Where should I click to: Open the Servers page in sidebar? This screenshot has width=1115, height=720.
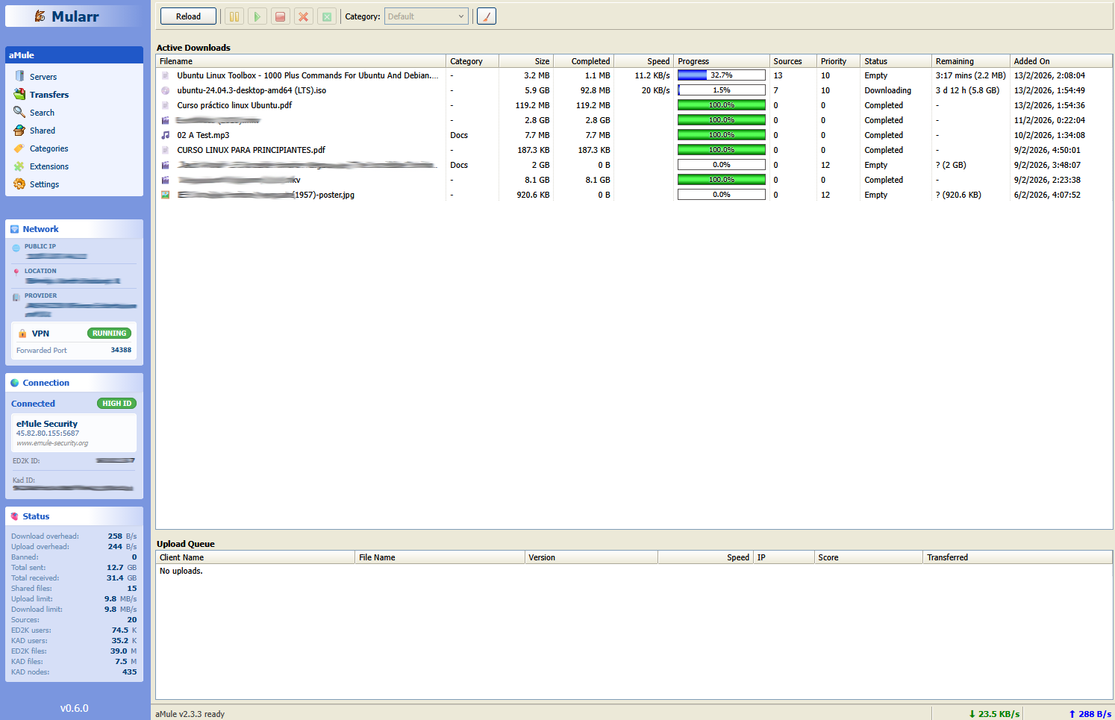point(43,77)
